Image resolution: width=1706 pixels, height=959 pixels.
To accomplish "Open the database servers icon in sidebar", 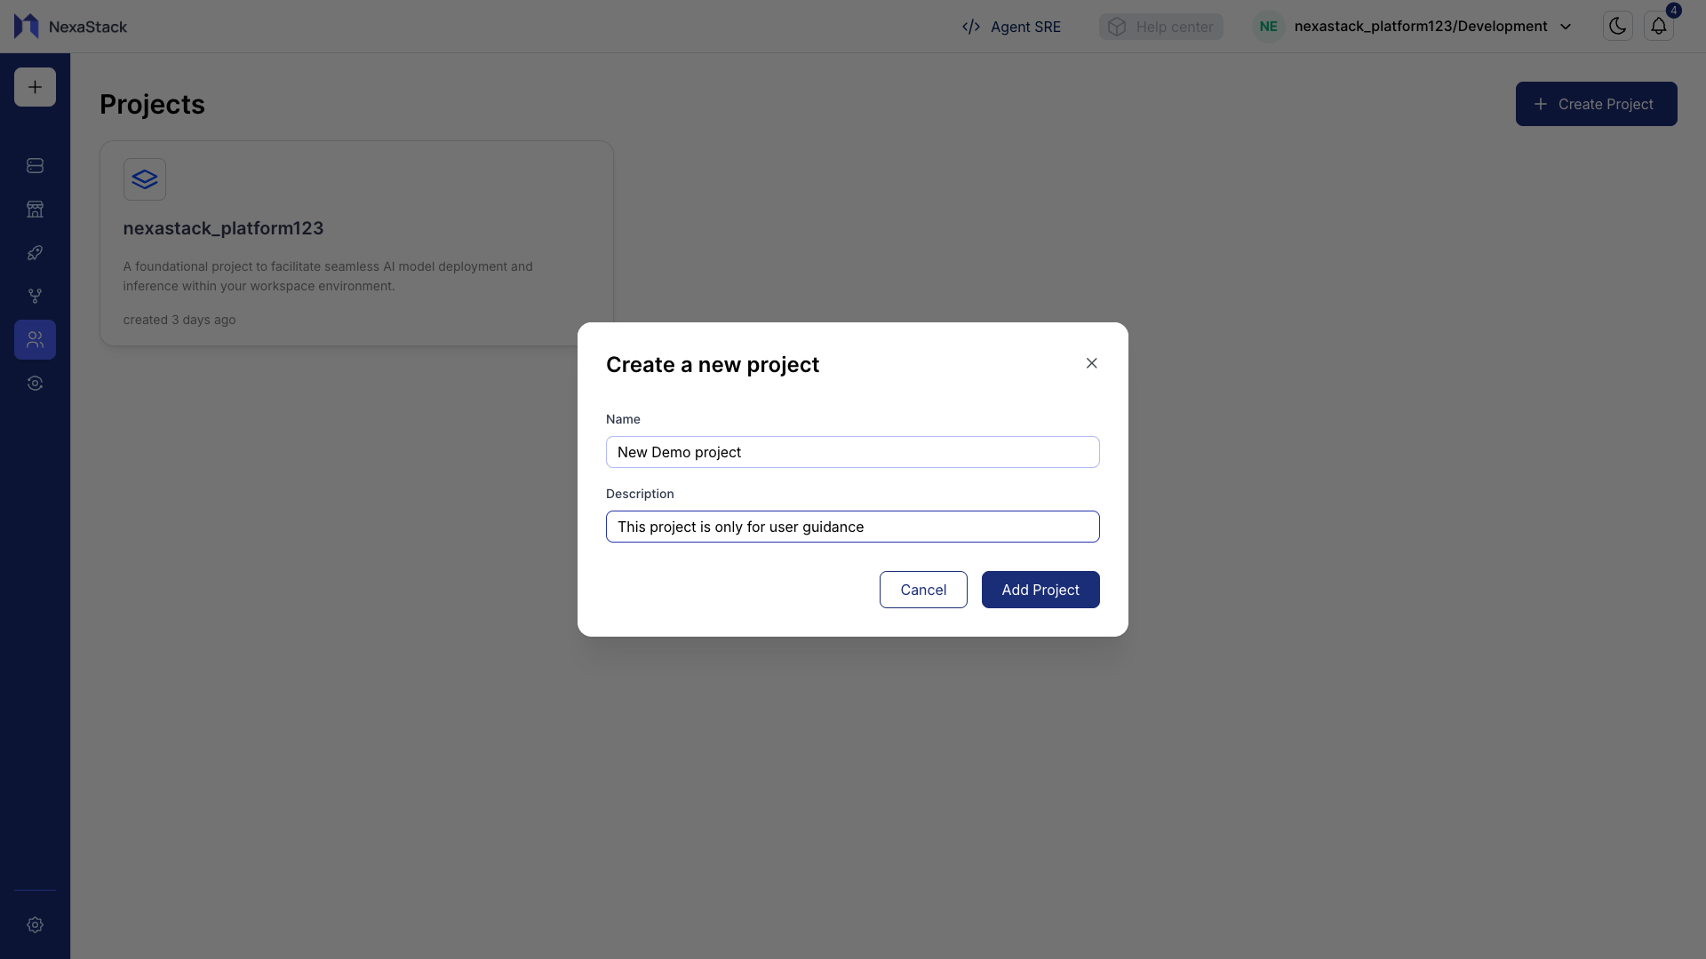I will tap(35, 165).
